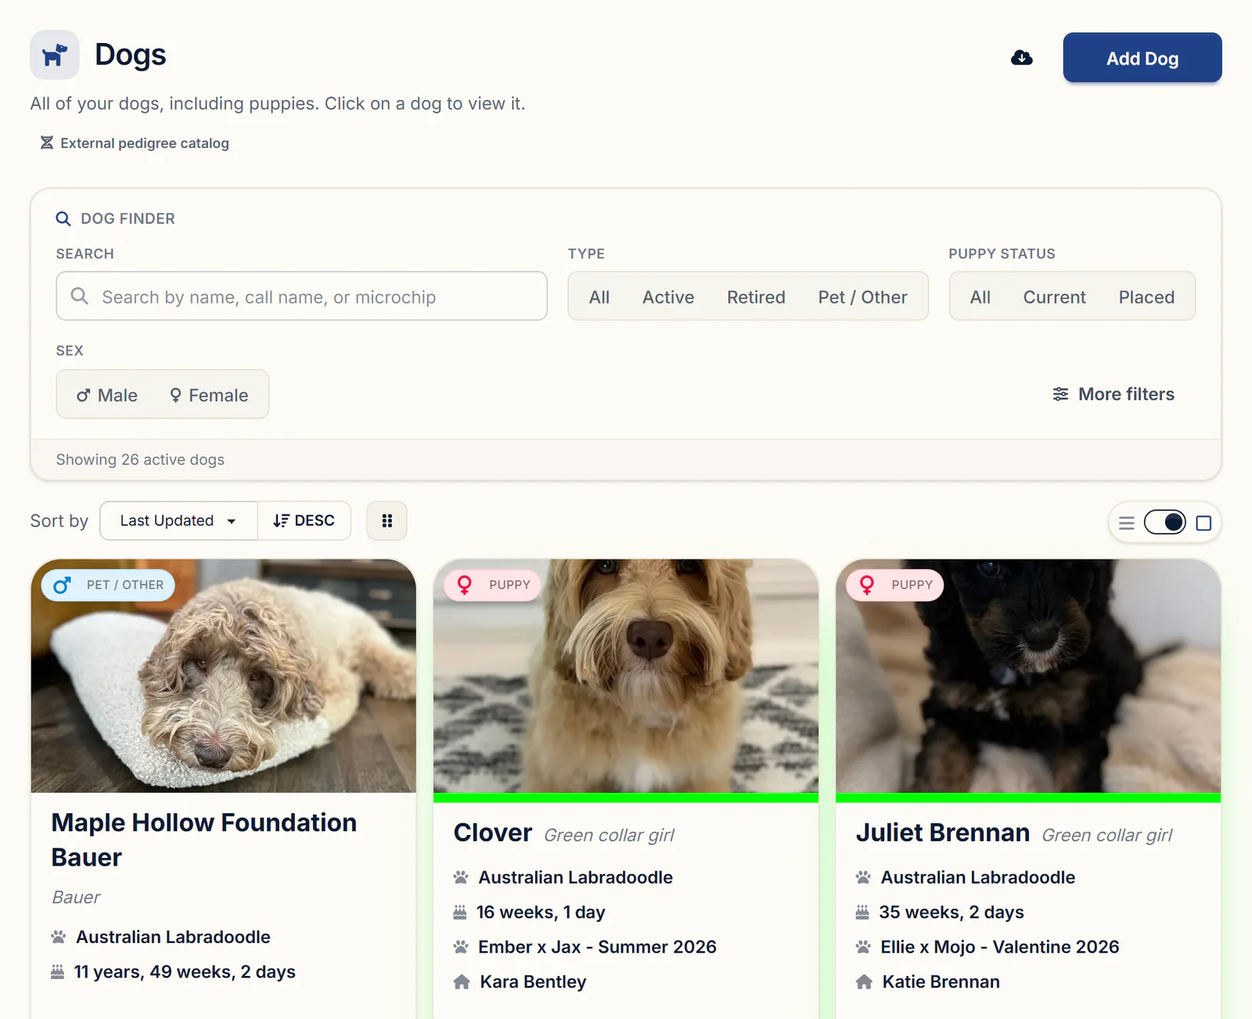Open Juliet Brennan's dog profile
The image size is (1252, 1019).
[x=943, y=833]
